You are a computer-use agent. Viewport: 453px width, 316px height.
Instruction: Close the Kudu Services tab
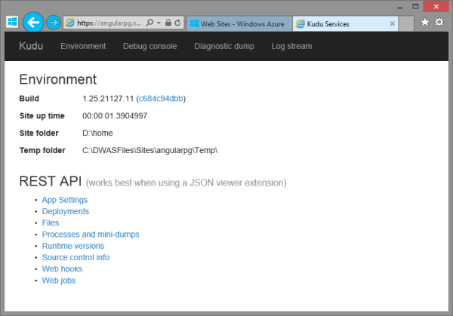pyautogui.click(x=392, y=23)
